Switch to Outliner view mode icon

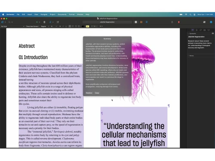tap(147, 22)
